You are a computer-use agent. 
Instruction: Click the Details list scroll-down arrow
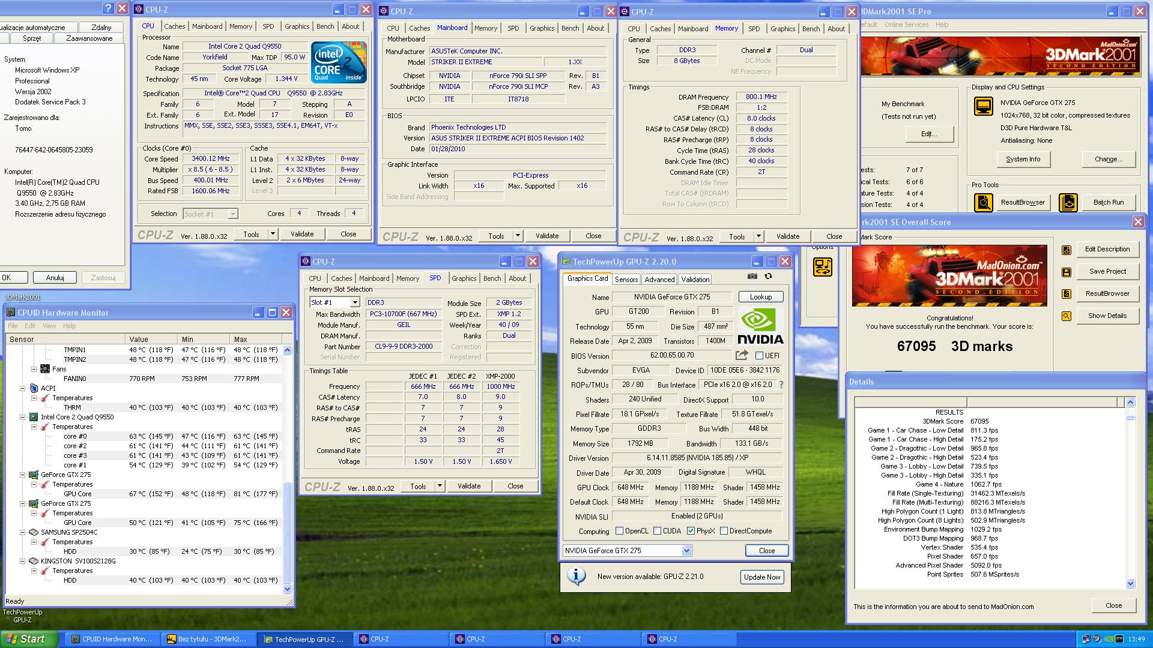(1130, 583)
